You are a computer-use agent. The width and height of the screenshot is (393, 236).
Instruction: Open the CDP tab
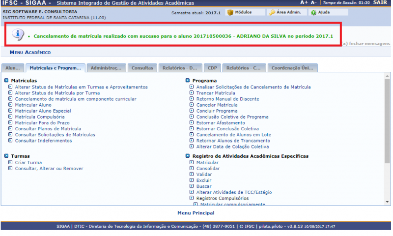tap(212, 68)
